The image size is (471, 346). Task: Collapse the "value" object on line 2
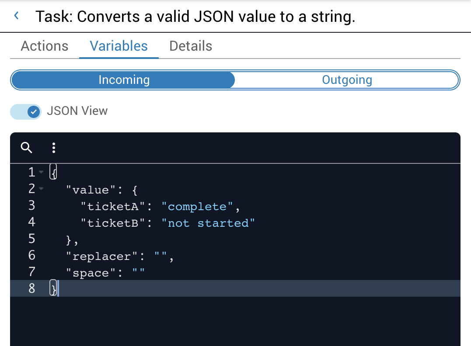[41, 189]
